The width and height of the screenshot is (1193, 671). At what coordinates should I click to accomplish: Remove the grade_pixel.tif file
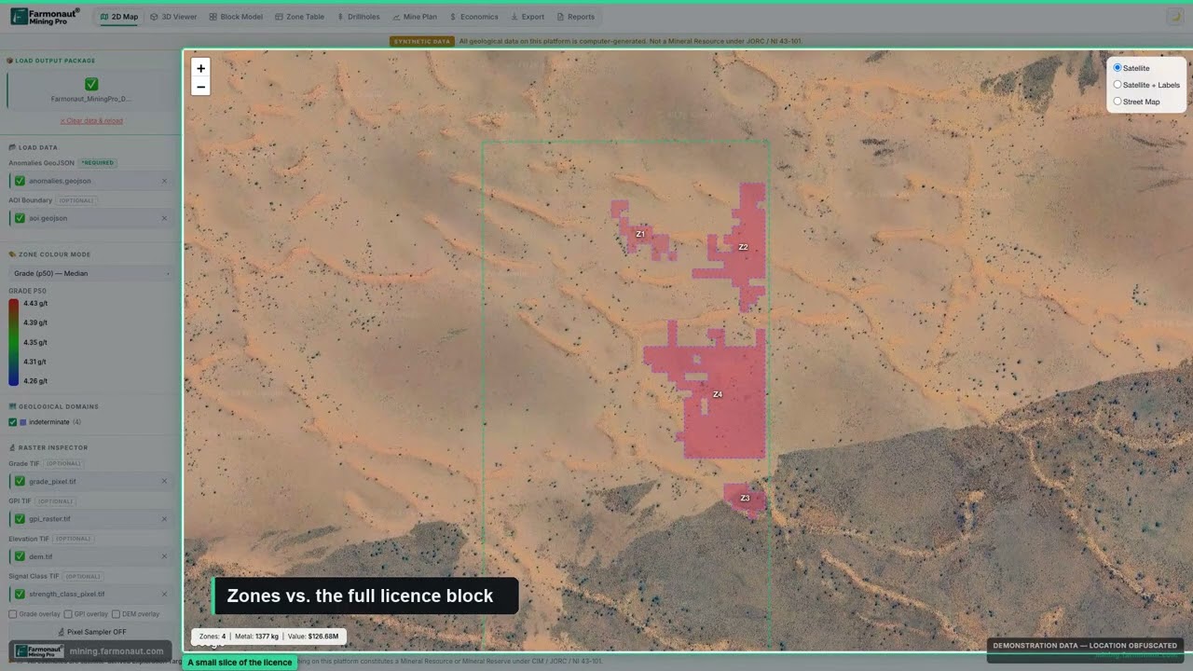point(165,482)
